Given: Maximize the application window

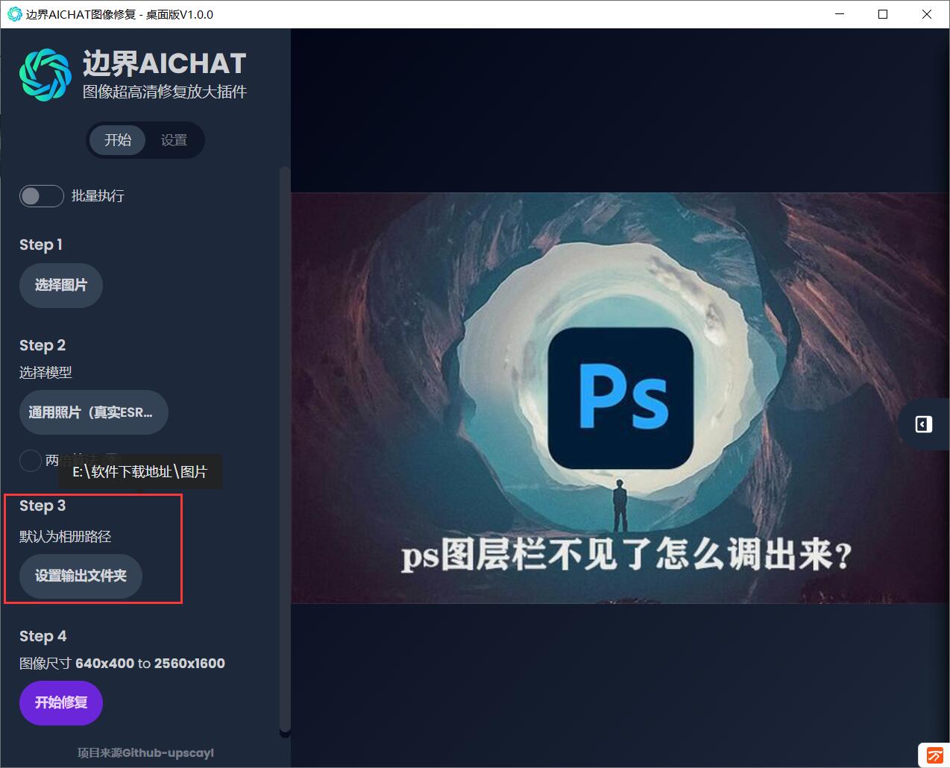Looking at the screenshot, I should [x=883, y=14].
